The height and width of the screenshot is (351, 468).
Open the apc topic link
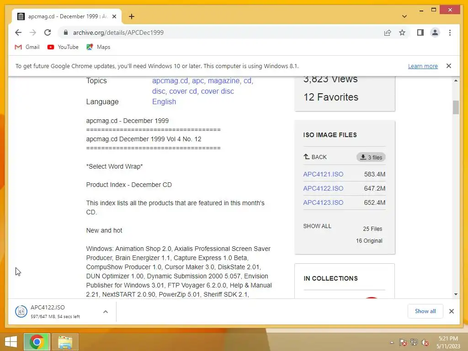pyautogui.click(x=197, y=80)
